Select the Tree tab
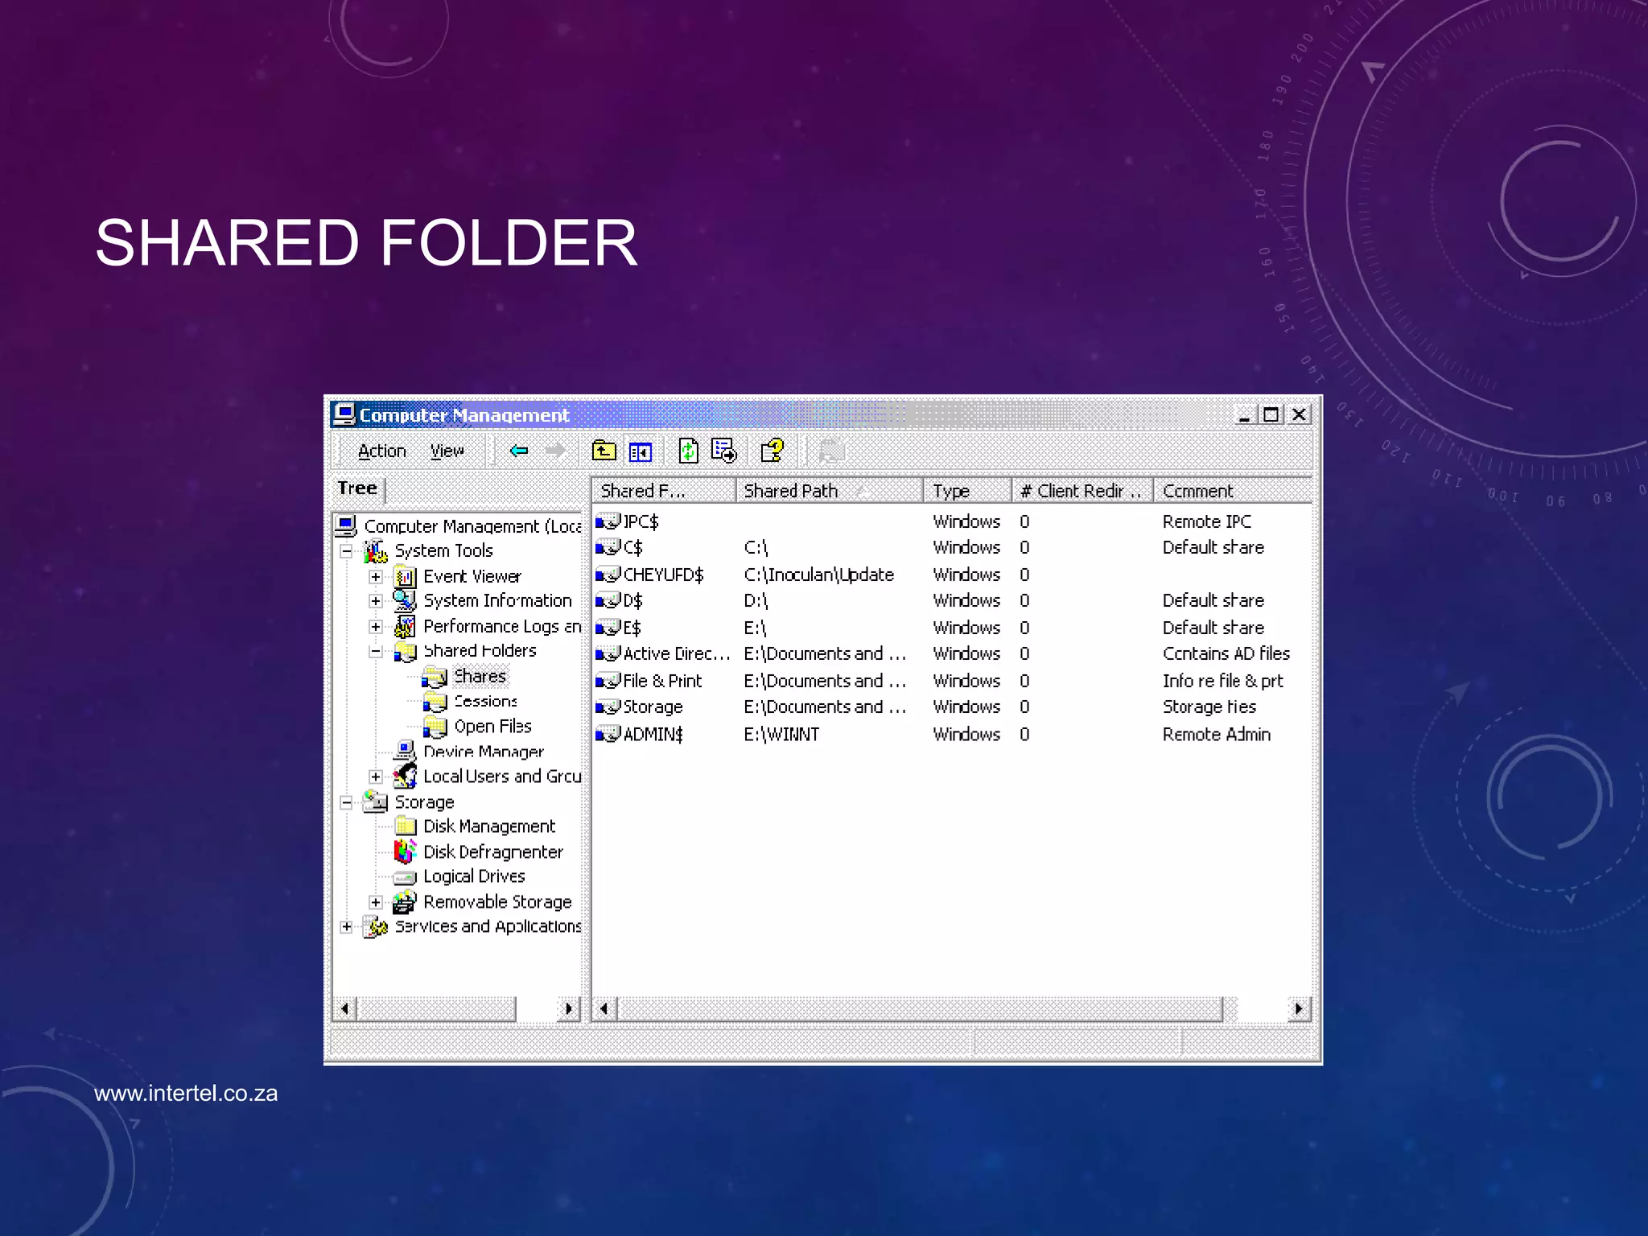1648x1236 pixels. coord(358,488)
